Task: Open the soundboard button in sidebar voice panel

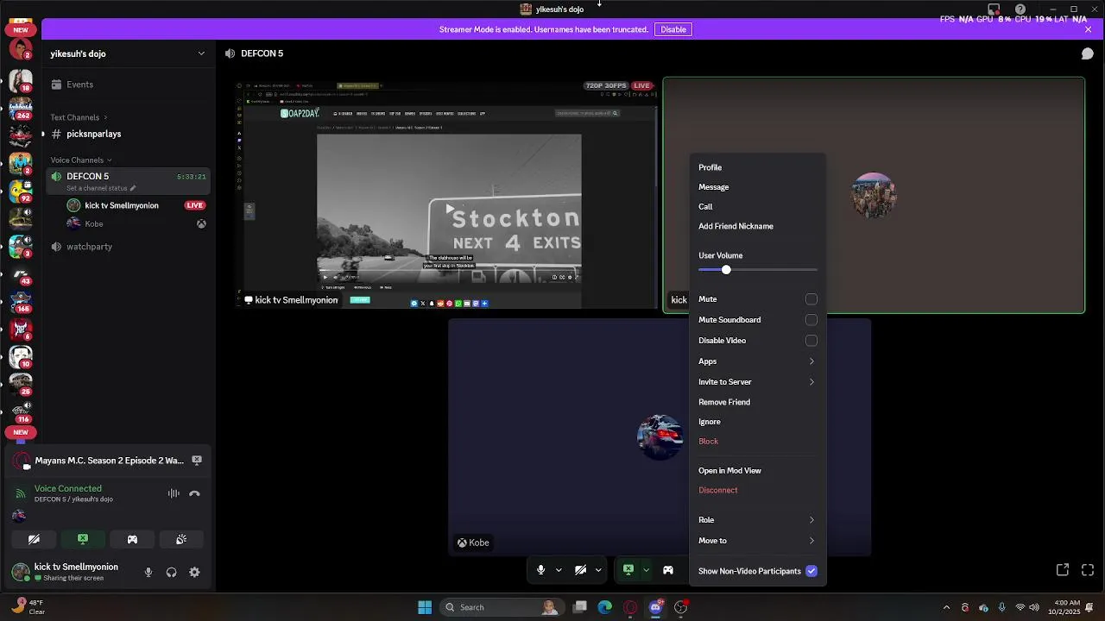Action: tap(181, 539)
